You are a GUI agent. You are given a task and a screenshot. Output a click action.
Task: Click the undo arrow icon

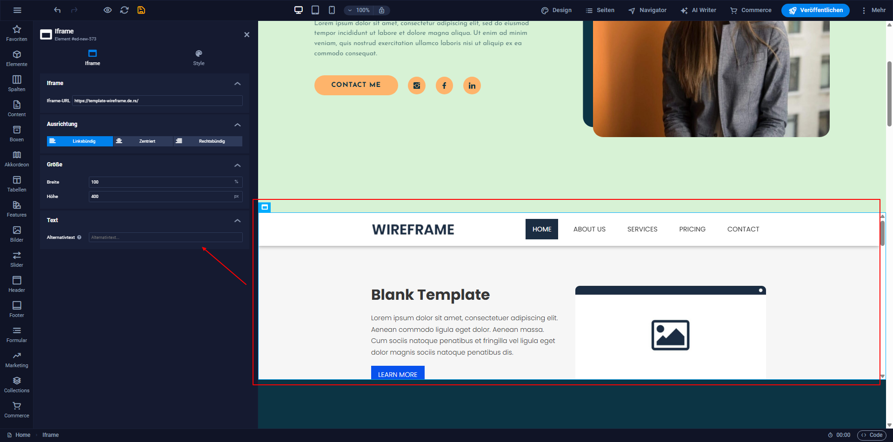pyautogui.click(x=57, y=10)
